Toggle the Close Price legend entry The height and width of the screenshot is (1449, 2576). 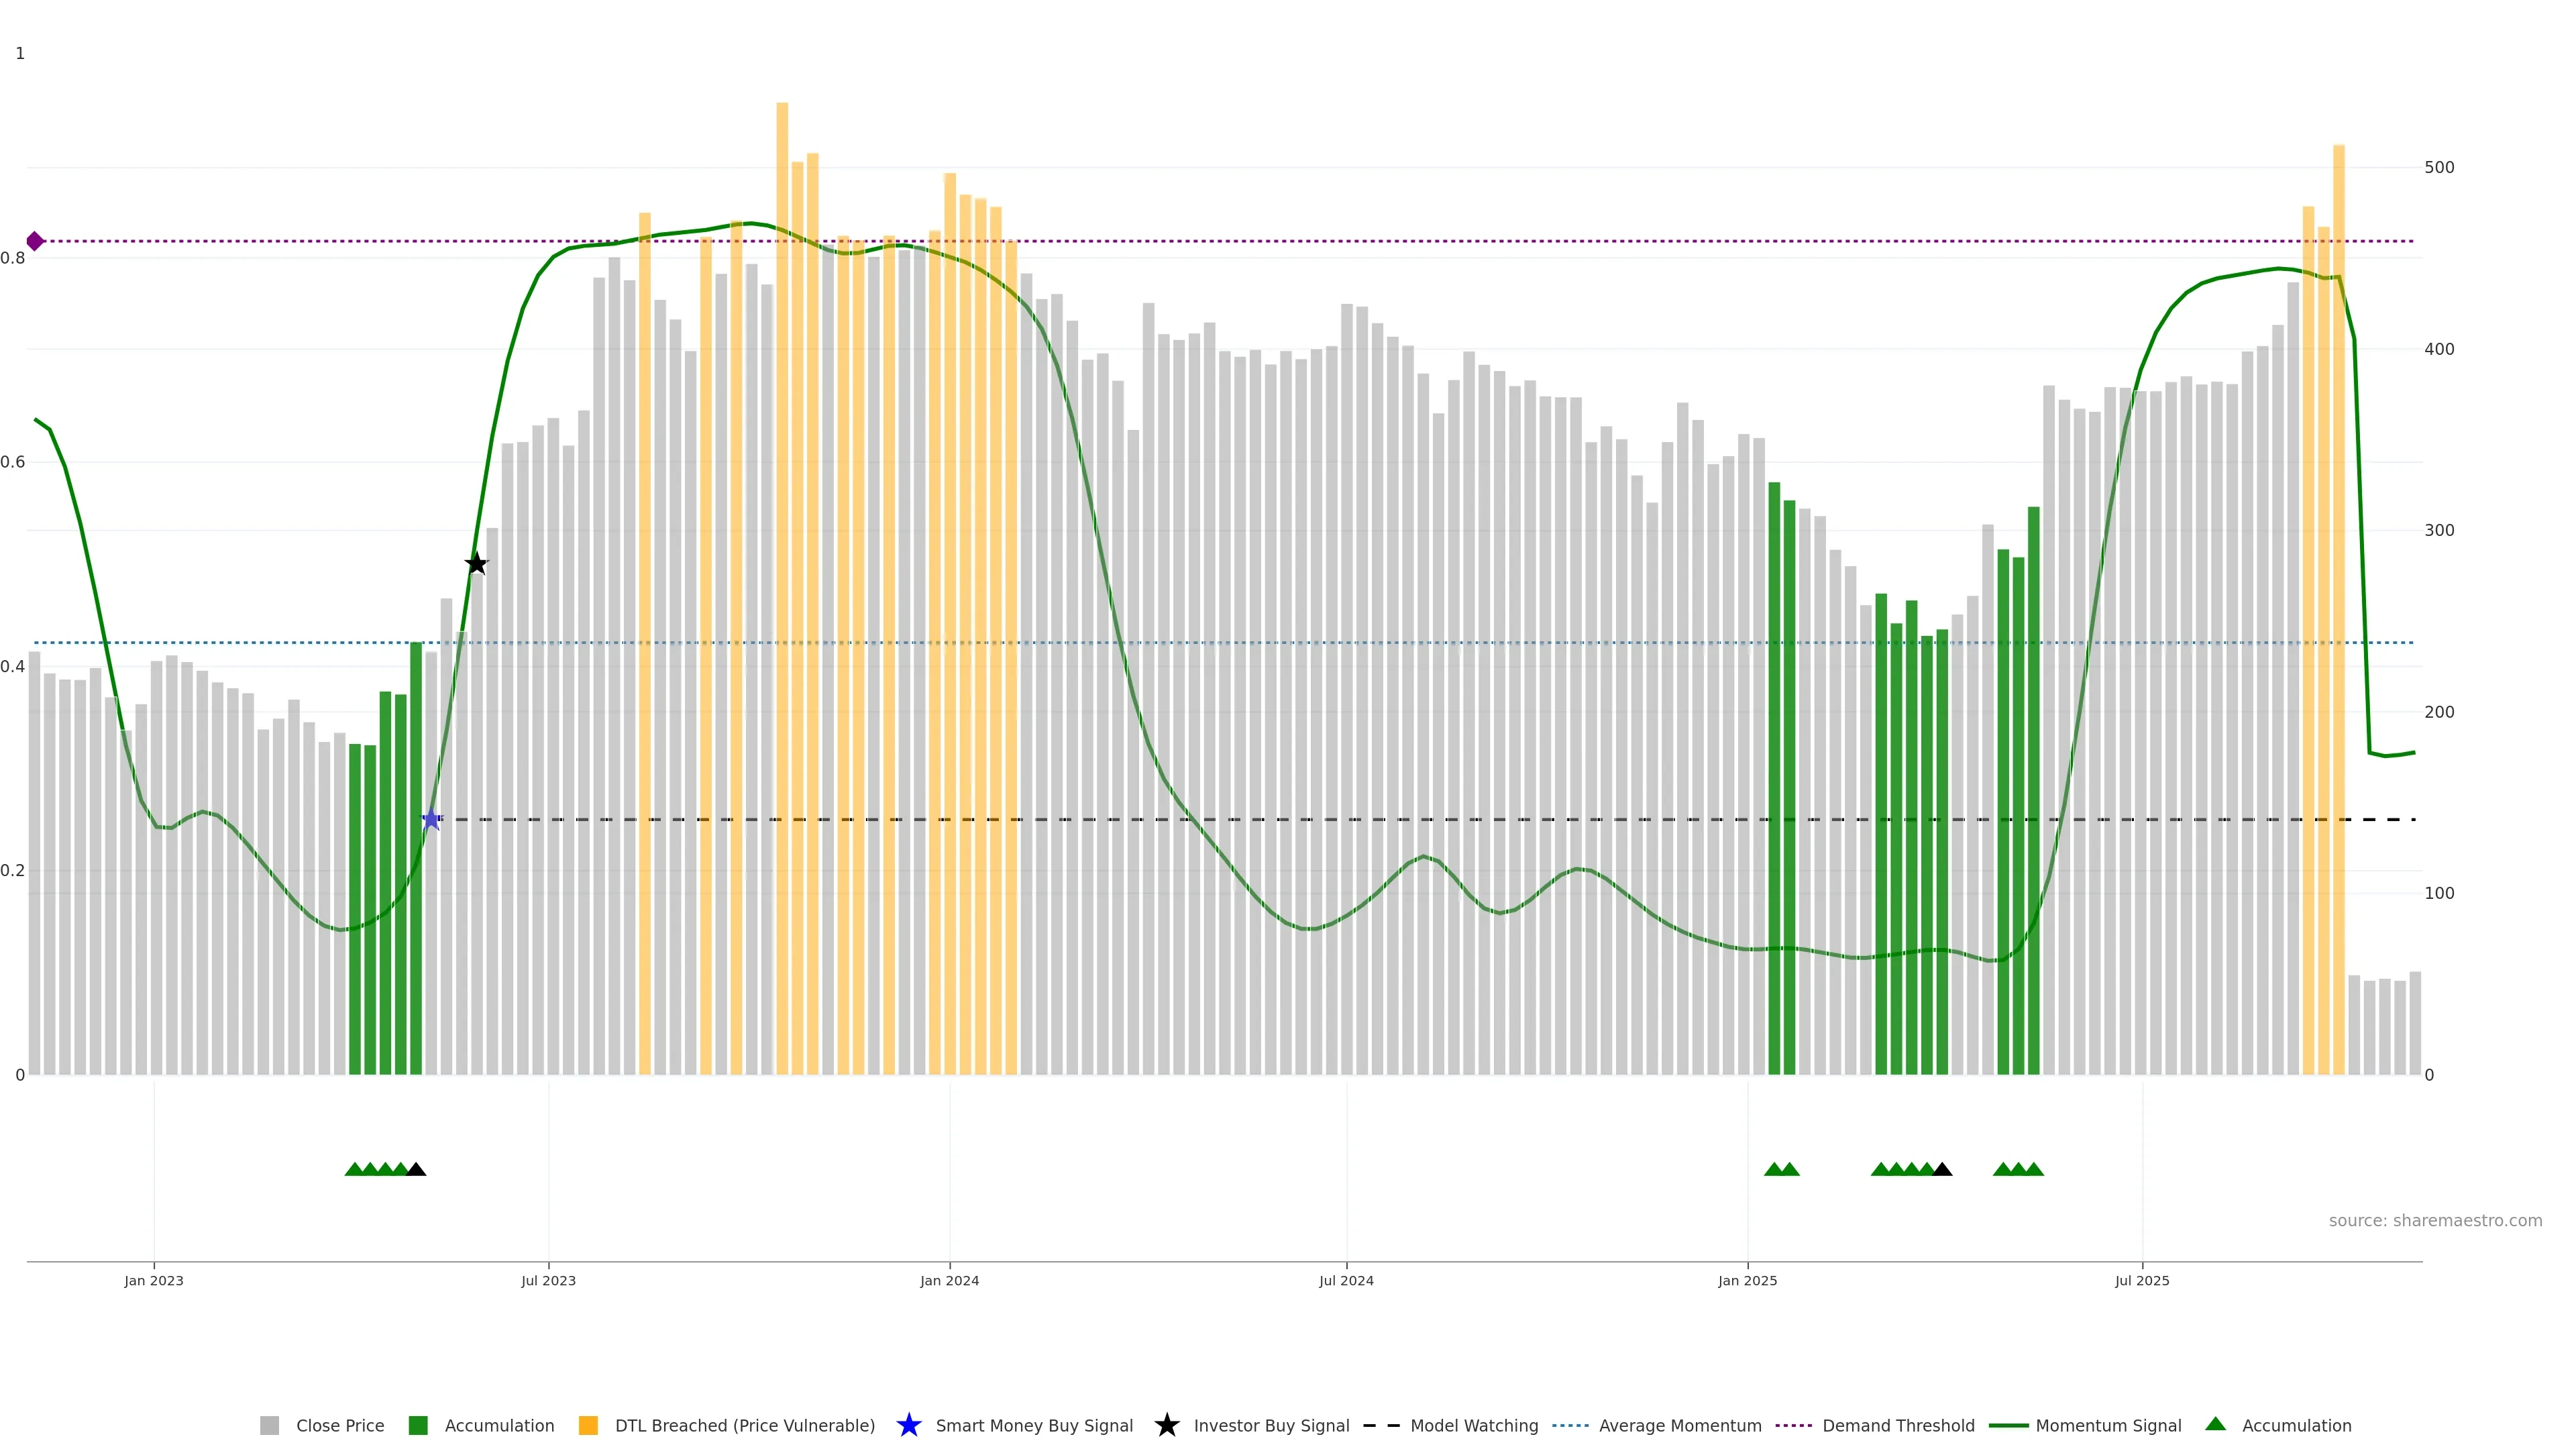click(339, 1425)
